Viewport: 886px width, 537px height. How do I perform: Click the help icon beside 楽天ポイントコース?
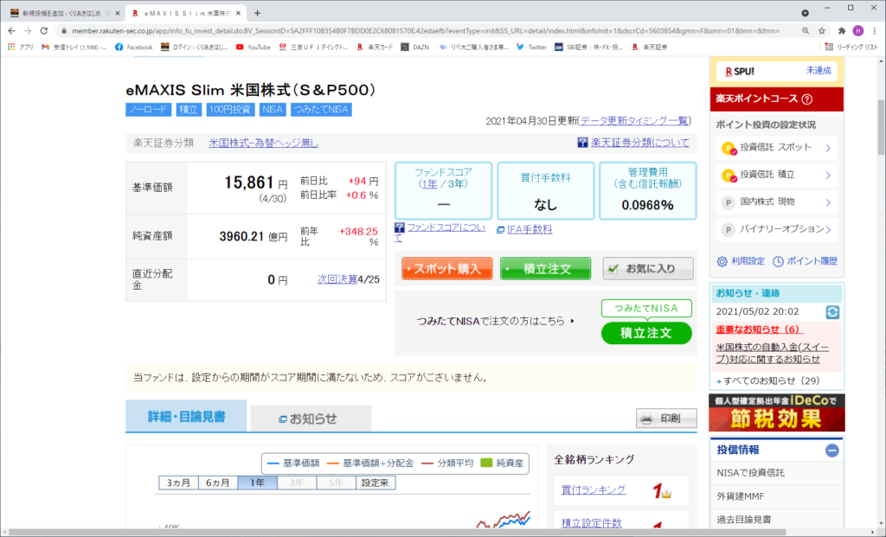[806, 99]
